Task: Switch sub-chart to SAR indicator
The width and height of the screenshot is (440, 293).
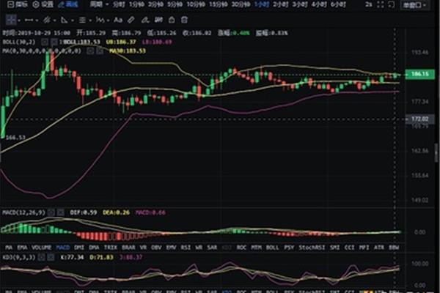Action: coord(212,248)
